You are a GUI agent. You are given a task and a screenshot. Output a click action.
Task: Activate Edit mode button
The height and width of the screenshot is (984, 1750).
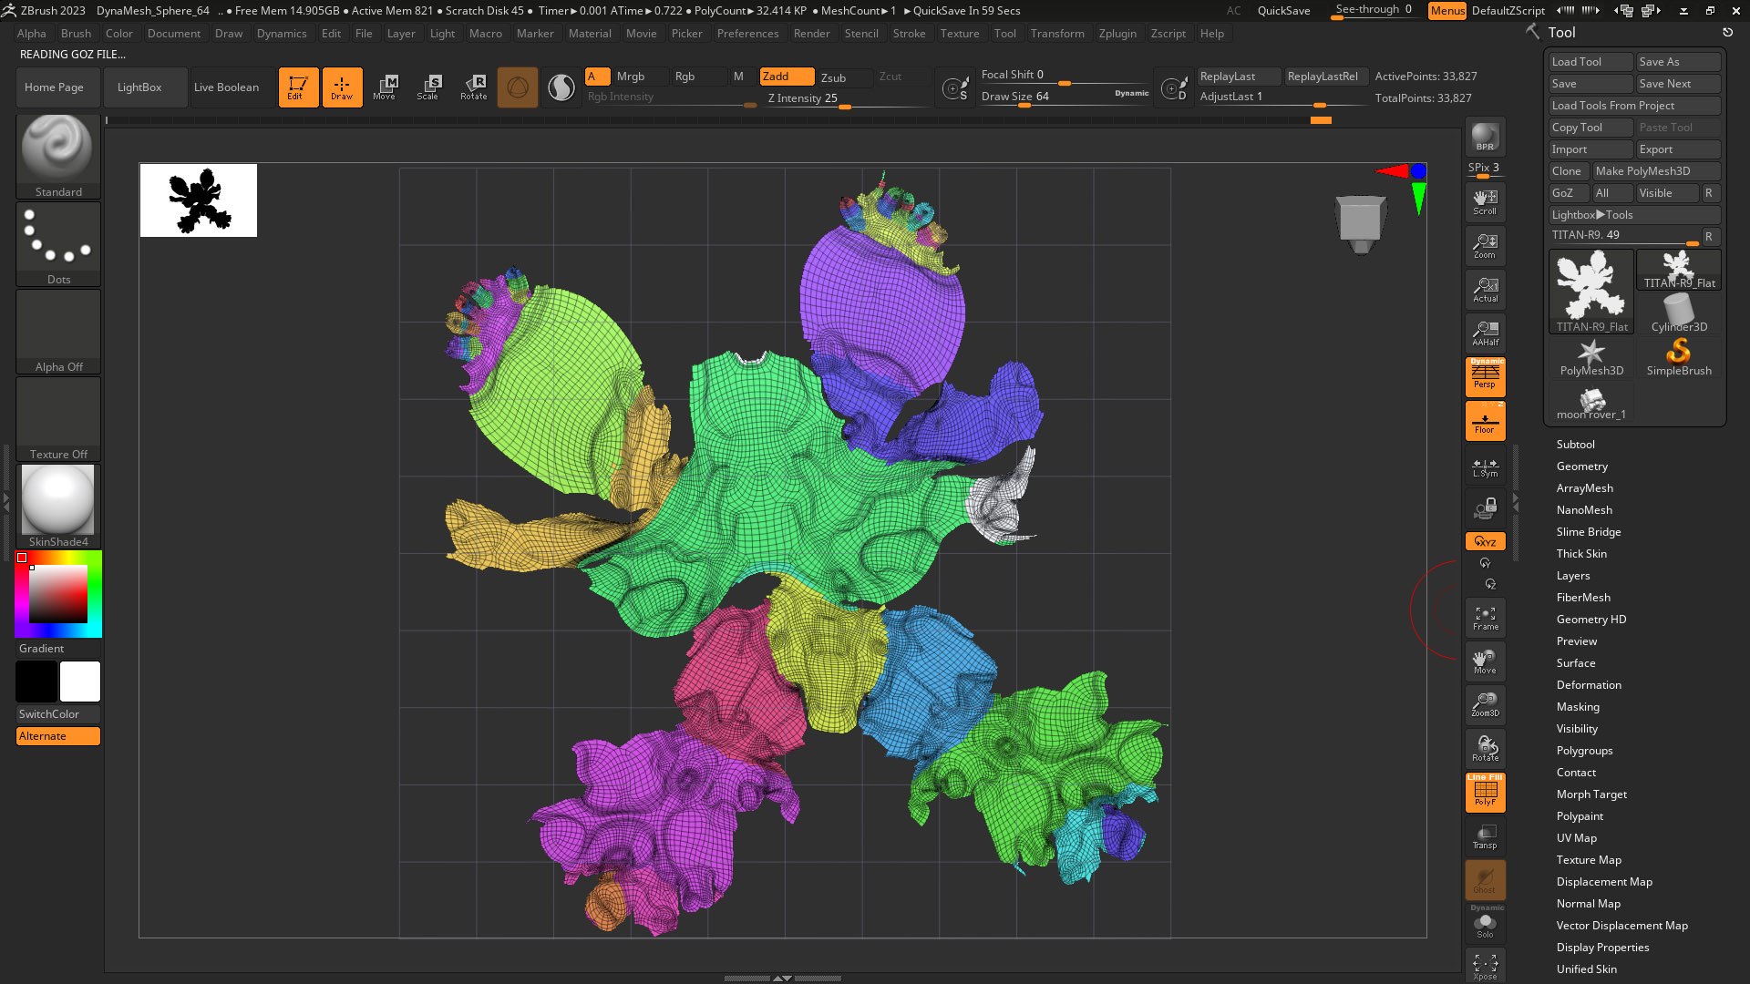[298, 87]
